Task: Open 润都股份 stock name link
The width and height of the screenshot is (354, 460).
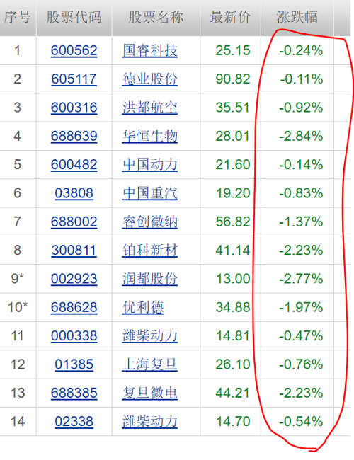Action: (150, 279)
